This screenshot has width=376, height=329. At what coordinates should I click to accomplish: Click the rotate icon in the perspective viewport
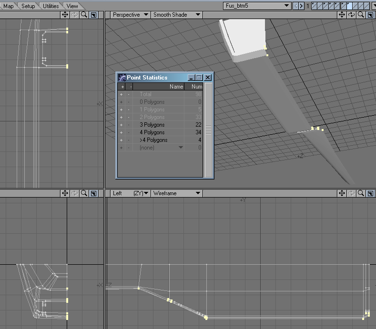[x=351, y=15]
